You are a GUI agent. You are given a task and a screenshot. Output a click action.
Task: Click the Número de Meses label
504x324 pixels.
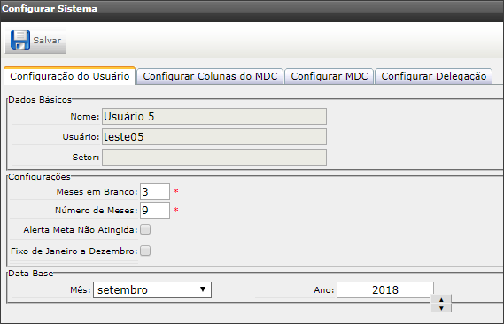[x=97, y=211]
